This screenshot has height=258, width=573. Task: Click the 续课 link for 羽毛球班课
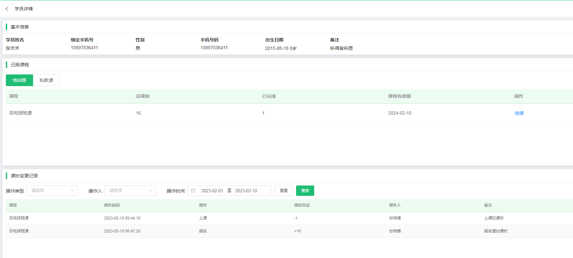pyautogui.click(x=519, y=113)
